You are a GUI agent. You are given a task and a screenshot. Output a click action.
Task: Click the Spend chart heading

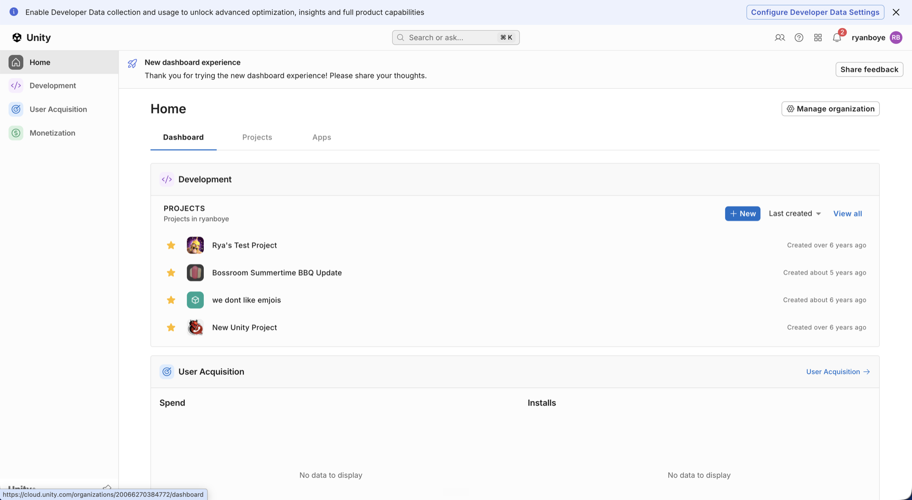(x=172, y=403)
